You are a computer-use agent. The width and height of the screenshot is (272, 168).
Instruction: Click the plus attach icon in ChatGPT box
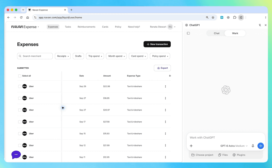tap(191, 146)
